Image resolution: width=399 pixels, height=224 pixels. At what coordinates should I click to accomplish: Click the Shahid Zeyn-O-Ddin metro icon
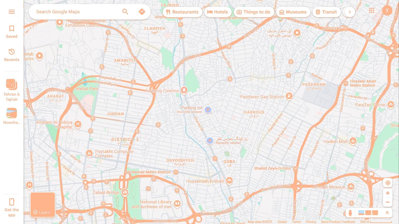pos(295,168)
